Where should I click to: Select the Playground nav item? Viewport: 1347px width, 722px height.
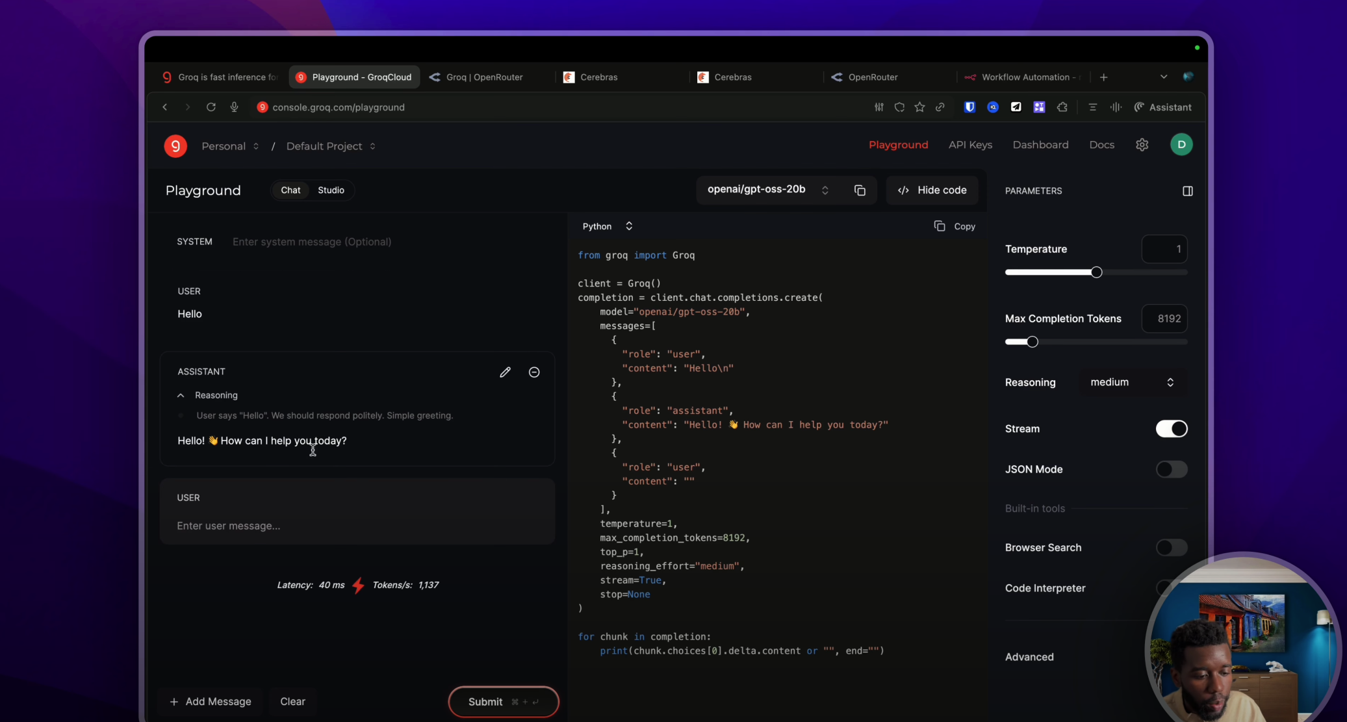point(898,145)
